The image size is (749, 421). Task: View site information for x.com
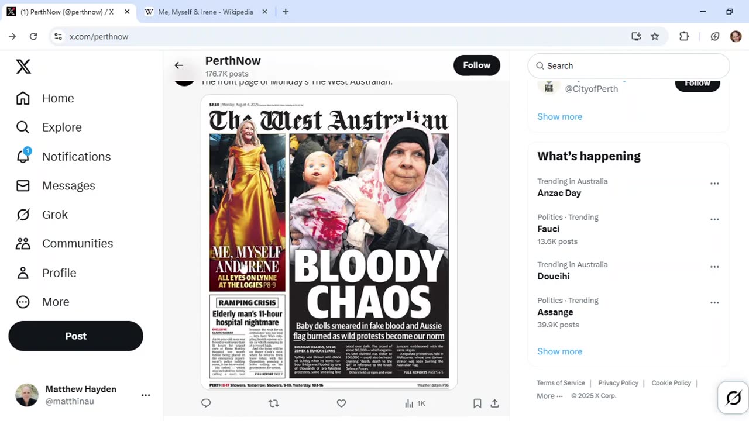click(58, 36)
